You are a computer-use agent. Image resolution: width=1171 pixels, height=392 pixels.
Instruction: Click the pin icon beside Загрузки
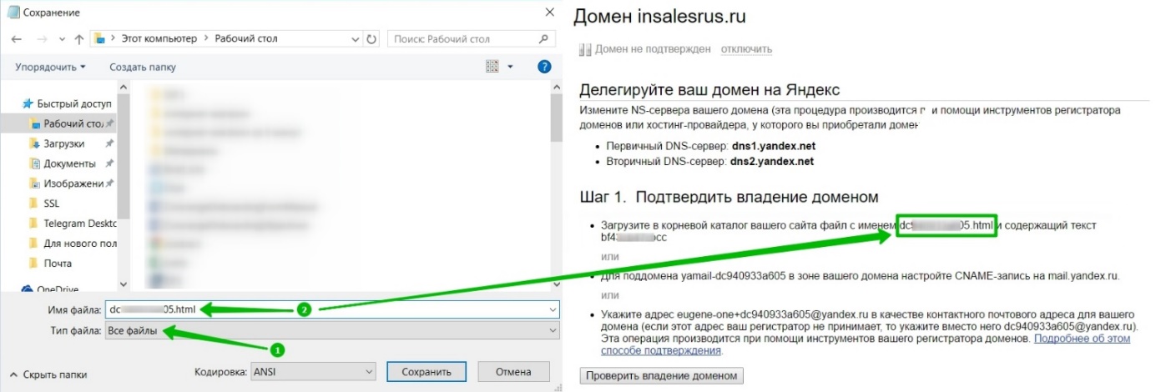pyautogui.click(x=109, y=143)
